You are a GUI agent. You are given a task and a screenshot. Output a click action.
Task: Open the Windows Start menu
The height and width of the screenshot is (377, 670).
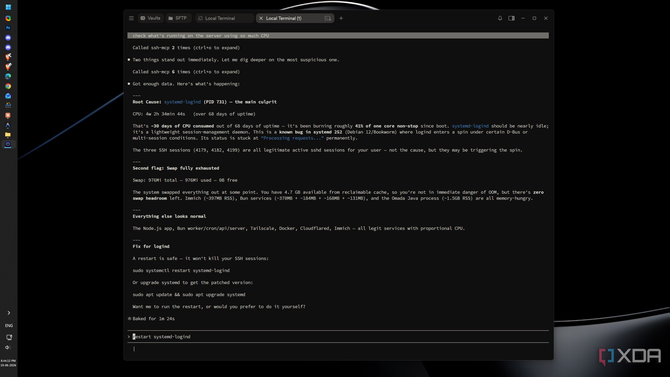[8, 7]
